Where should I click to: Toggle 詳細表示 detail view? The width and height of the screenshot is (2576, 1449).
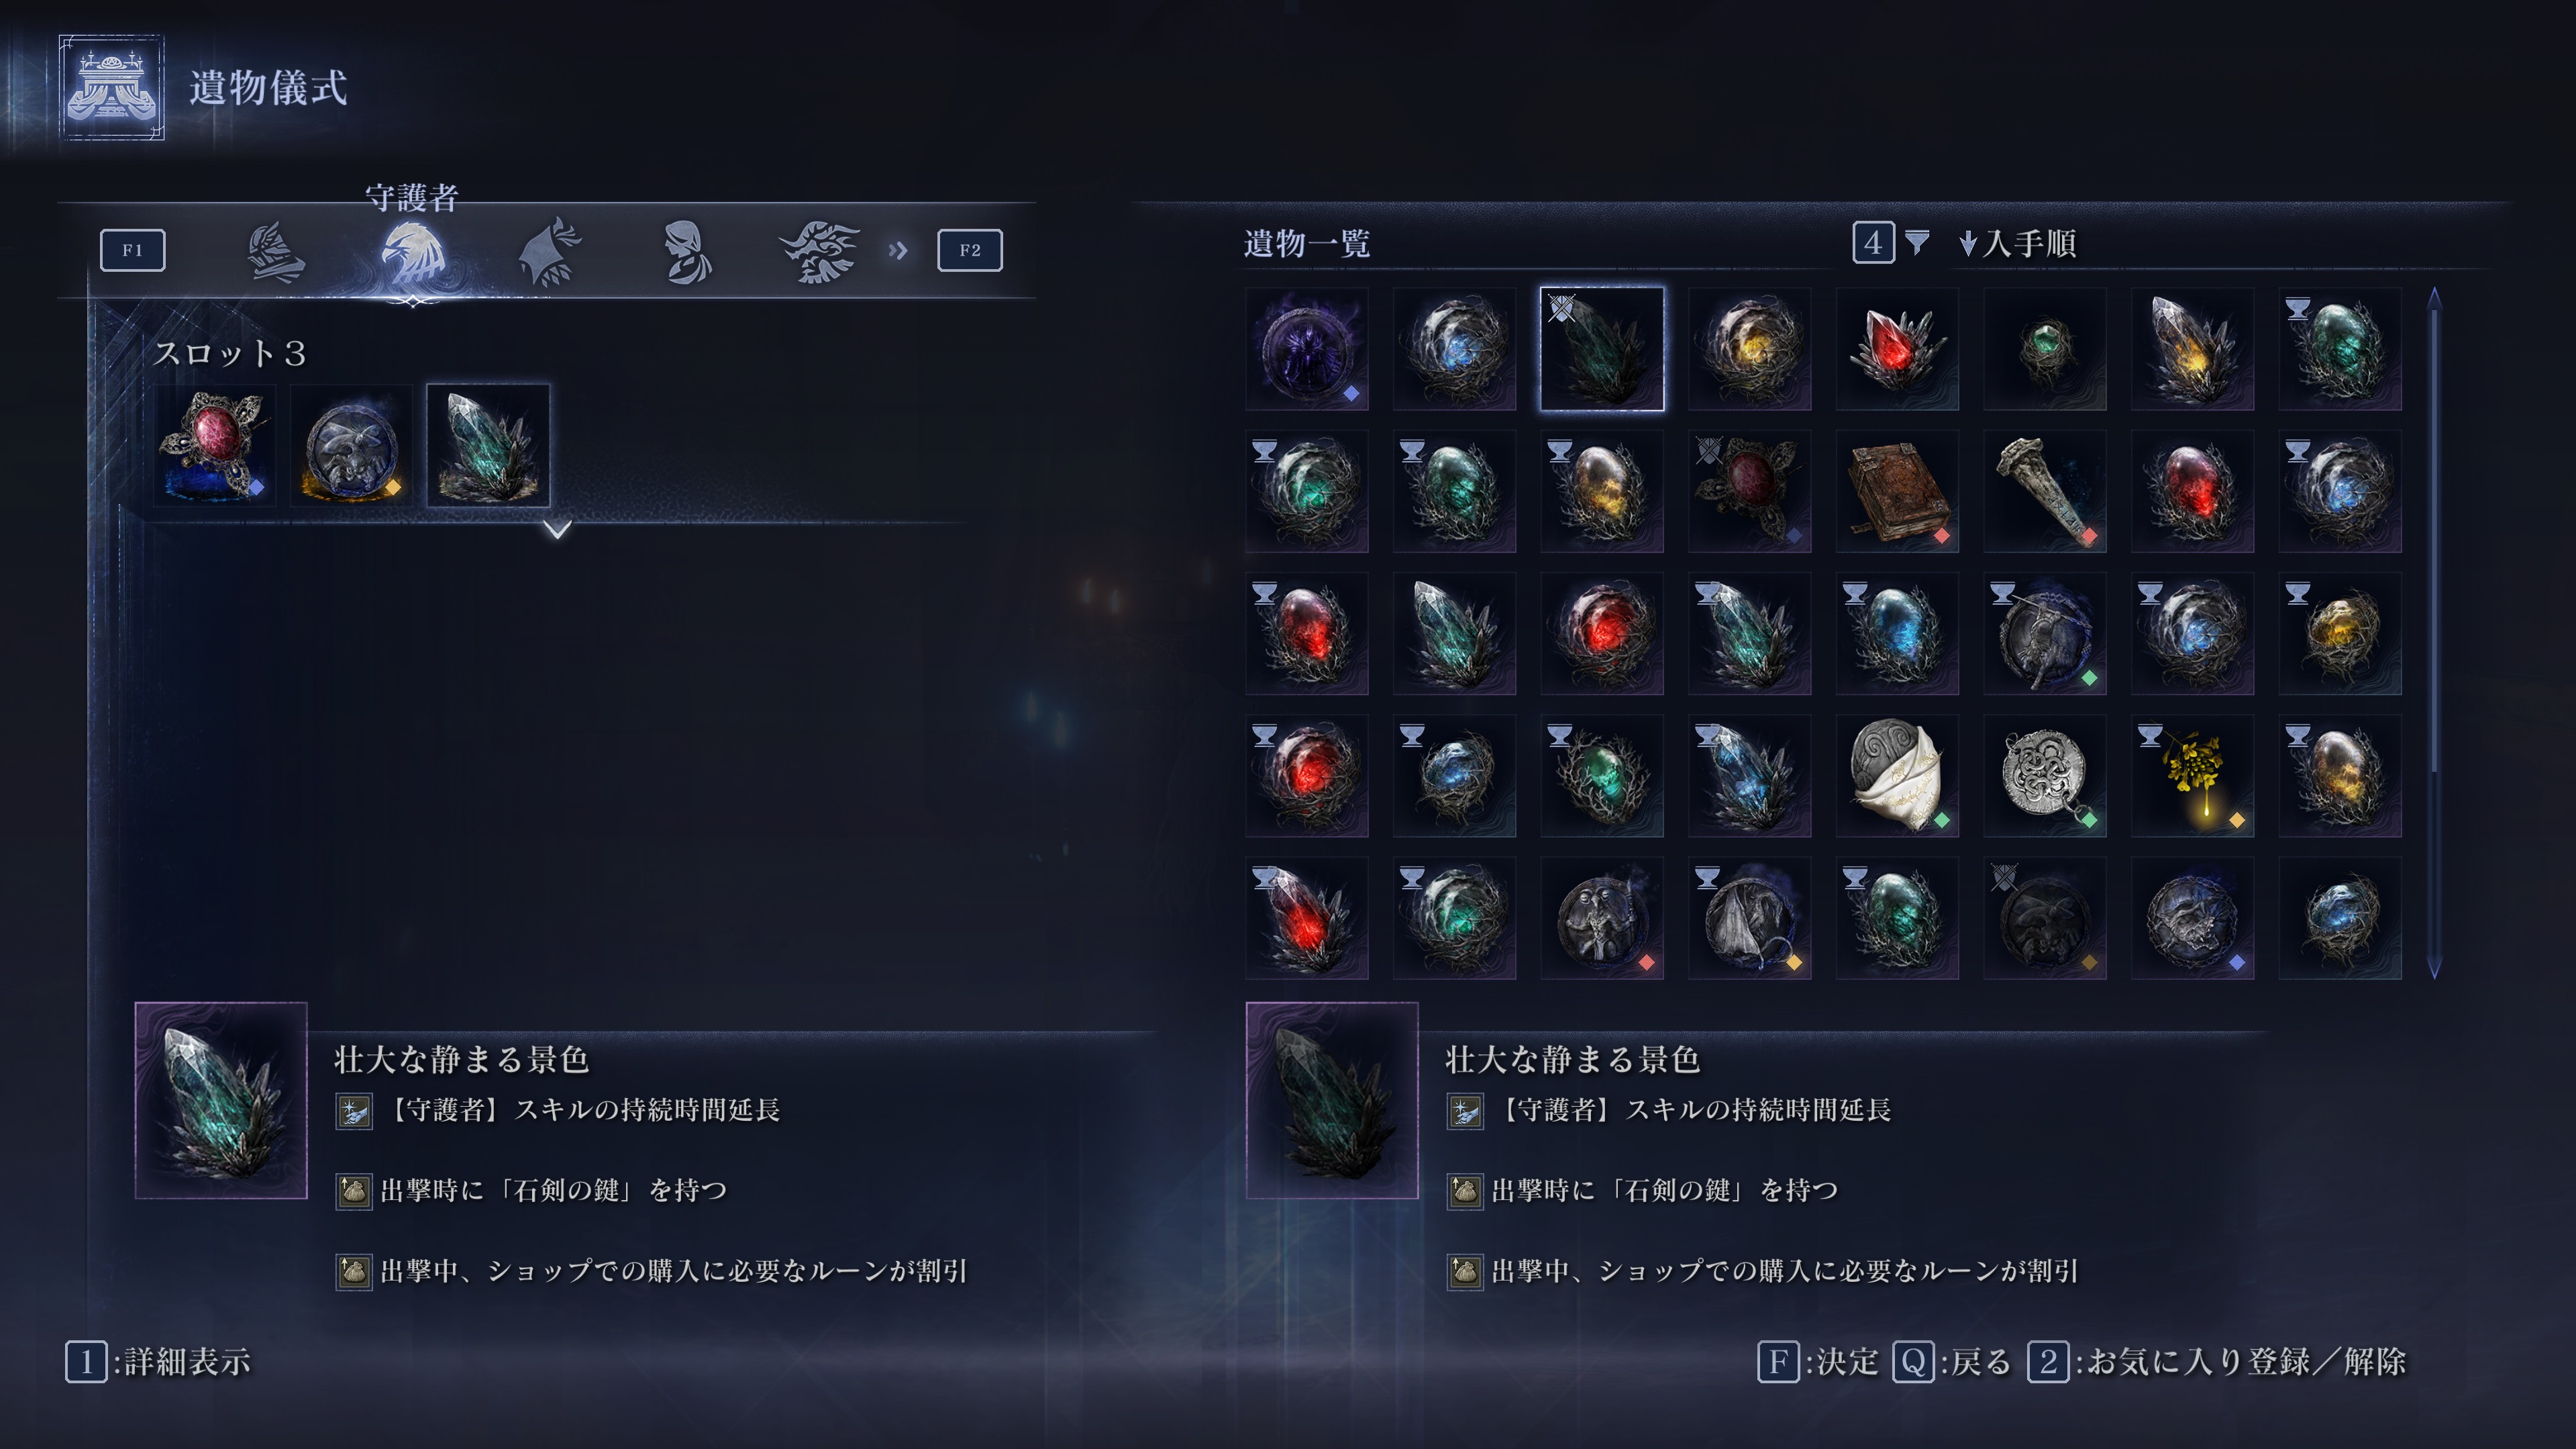[x=159, y=1362]
